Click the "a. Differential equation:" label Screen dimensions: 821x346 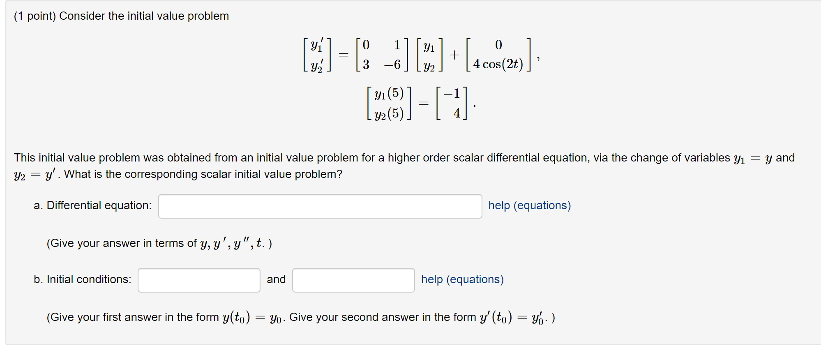point(92,205)
